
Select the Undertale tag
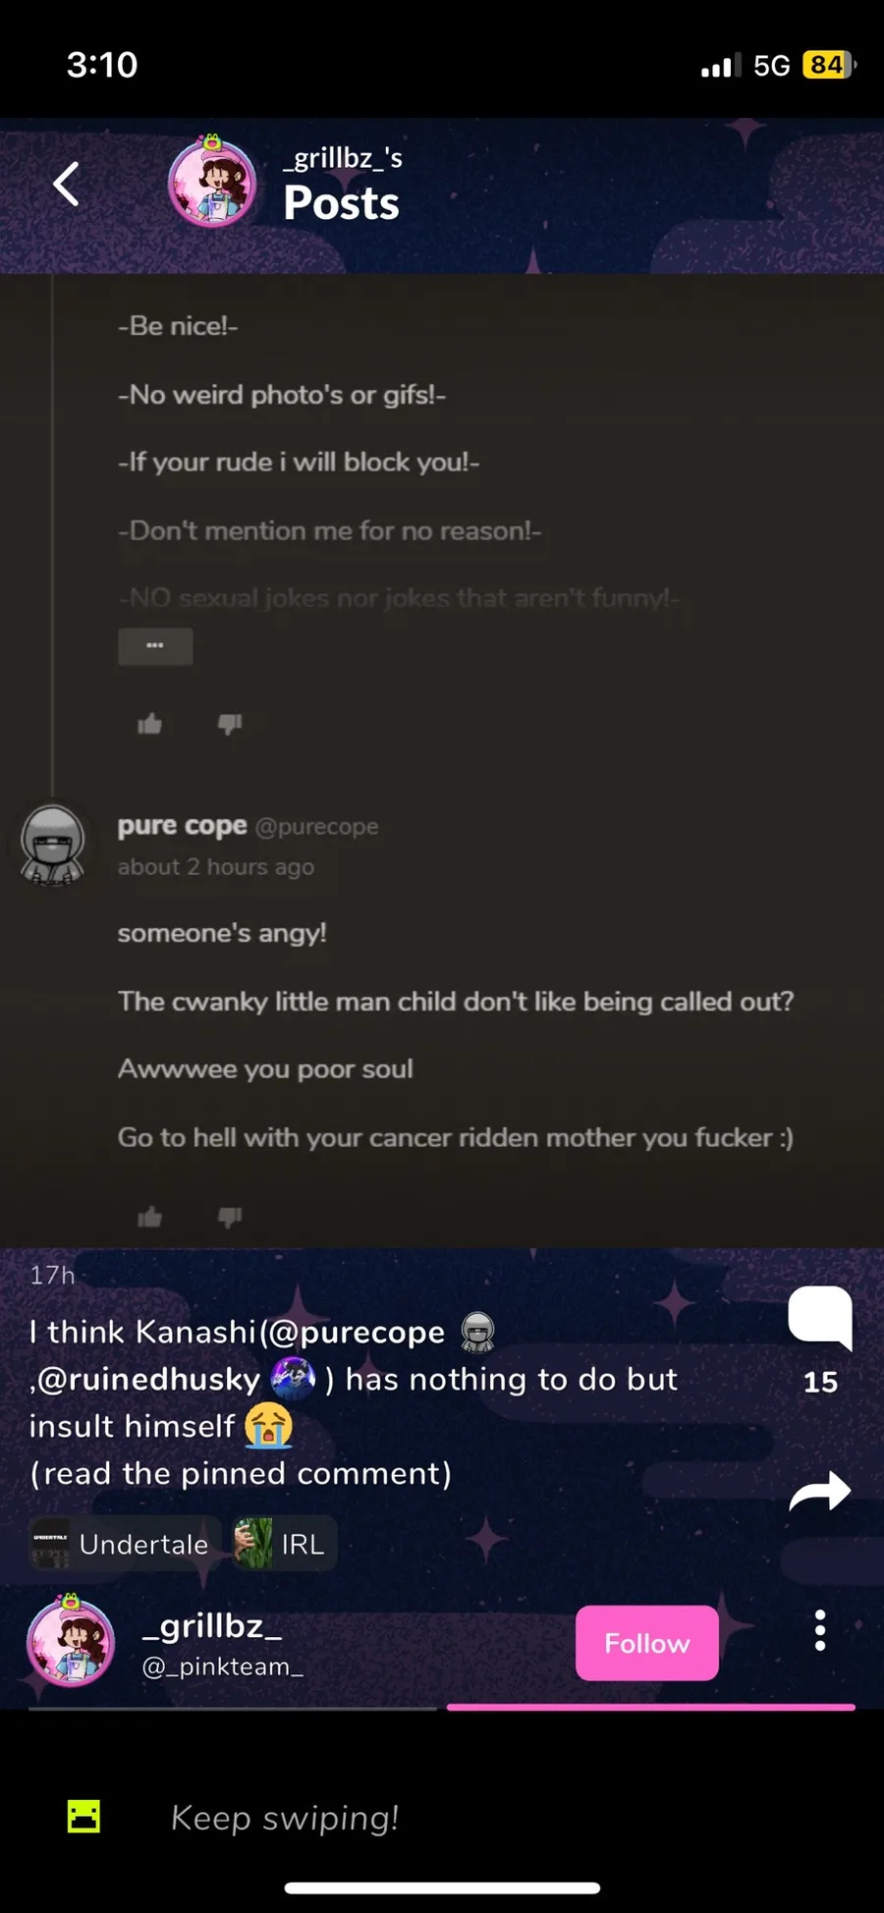[x=123, y=1544]
